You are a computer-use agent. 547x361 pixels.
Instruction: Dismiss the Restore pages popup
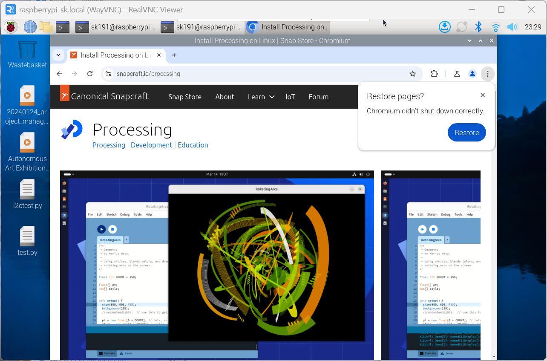[x=482, y=95]
